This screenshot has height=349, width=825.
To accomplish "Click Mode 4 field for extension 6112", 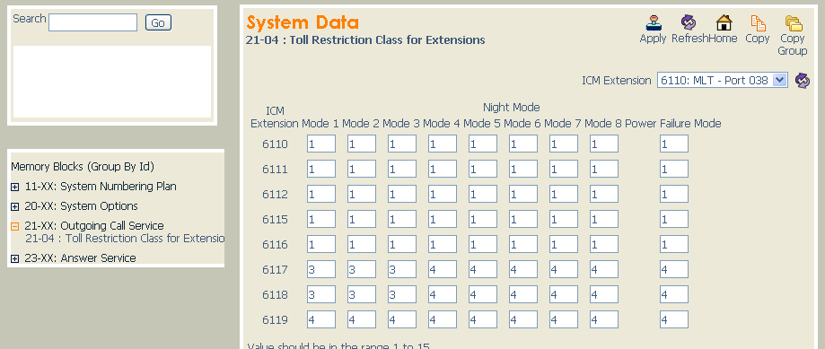I will [x=443, y=195].
